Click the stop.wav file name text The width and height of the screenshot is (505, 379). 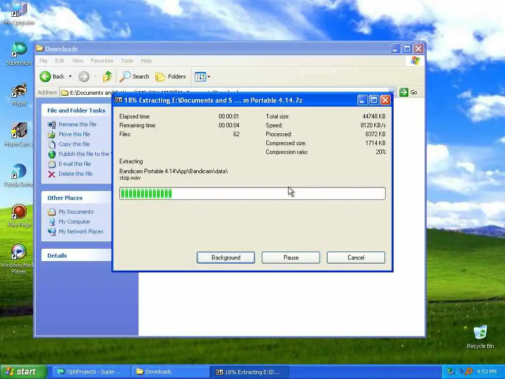[x=130, y=178]
